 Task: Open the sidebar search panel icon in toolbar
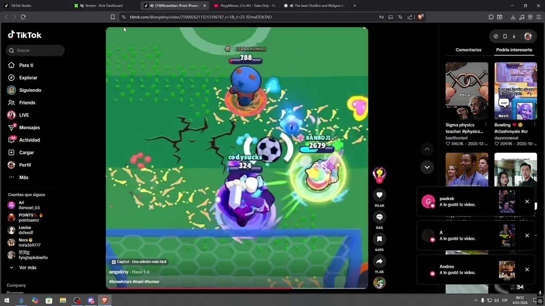pyautogui.click(x=499, y=17)
